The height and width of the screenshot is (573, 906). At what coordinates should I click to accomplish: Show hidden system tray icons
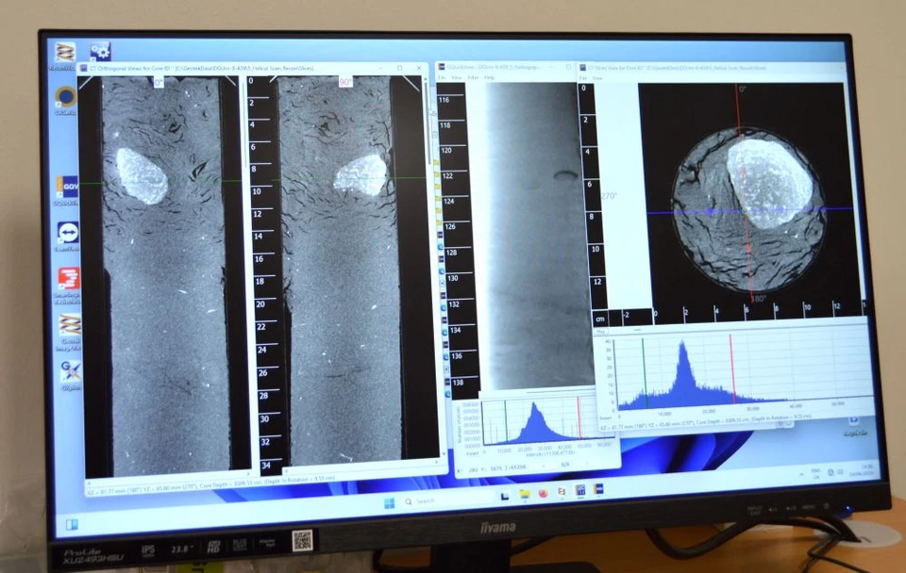click(x=801, y=474)
